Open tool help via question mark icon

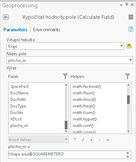(131, 29)
